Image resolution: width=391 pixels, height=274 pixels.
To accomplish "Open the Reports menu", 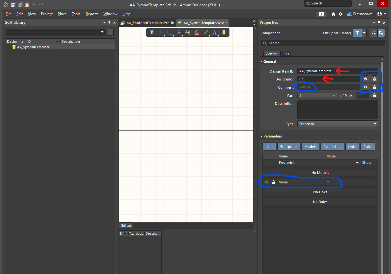I will pos(92,14).
